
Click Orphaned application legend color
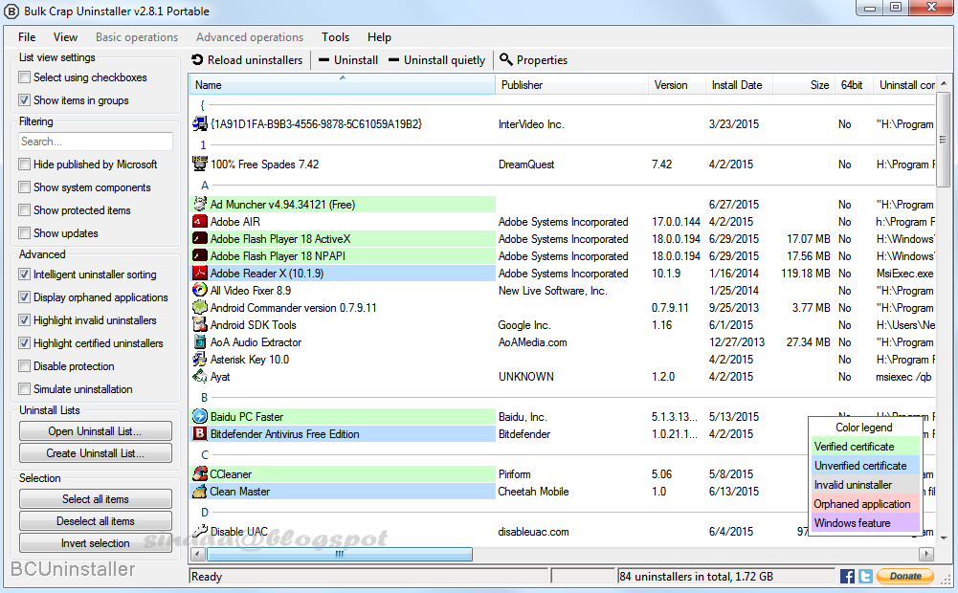tap(866, 504)
